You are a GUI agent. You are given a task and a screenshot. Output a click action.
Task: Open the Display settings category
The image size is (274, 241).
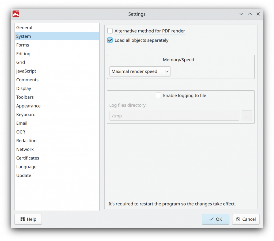(x=57, y=89)
